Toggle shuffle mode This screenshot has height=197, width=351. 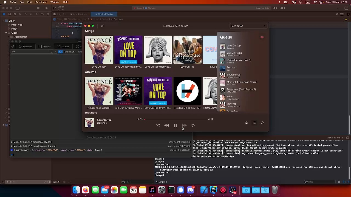158,125
